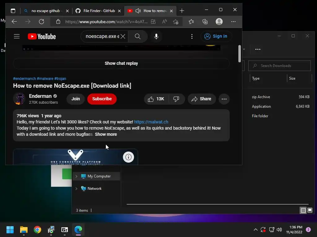Close the YouTube tab

pyautogui.click(x=172, y=11)
